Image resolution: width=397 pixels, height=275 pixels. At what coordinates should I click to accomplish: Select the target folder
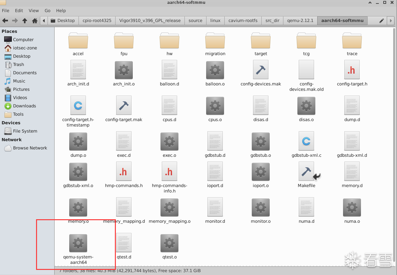click(261, 44)
